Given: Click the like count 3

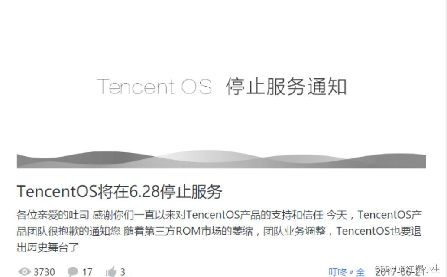Looking at the screenshot, I should [123, 272].
